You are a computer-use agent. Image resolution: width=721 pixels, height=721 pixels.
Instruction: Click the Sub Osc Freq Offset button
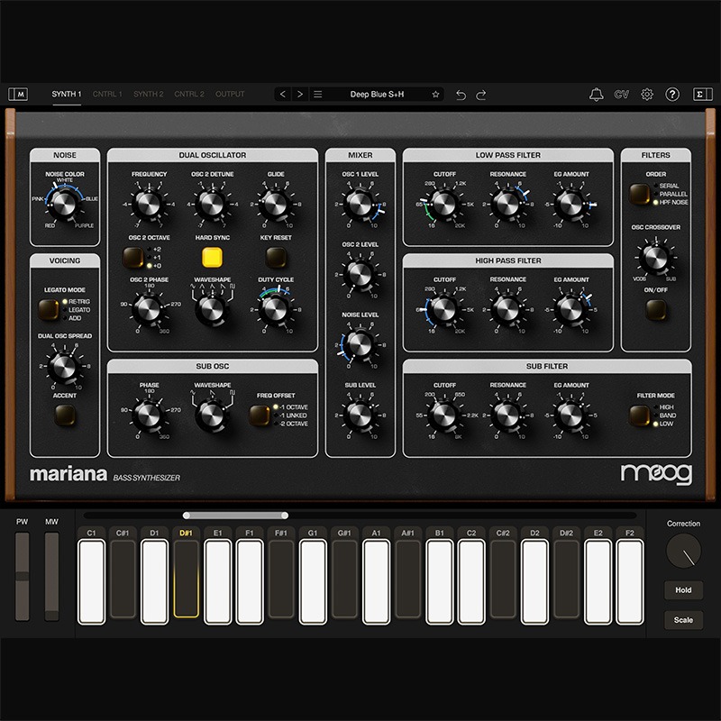pos(260,415)
